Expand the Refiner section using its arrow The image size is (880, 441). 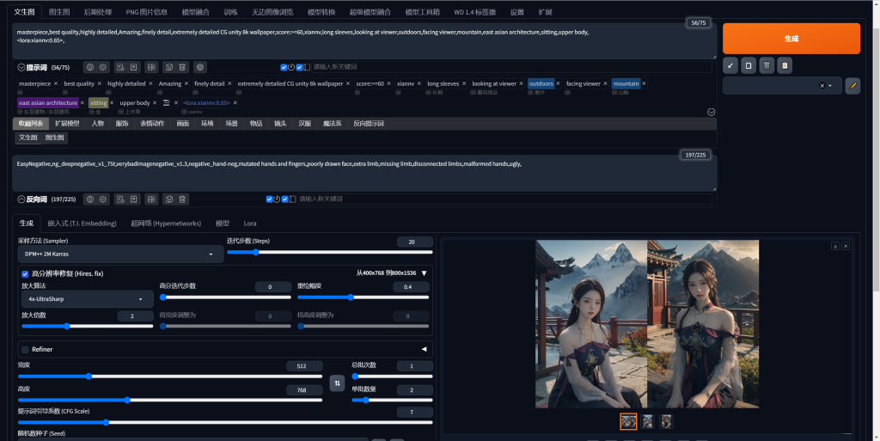424,349
